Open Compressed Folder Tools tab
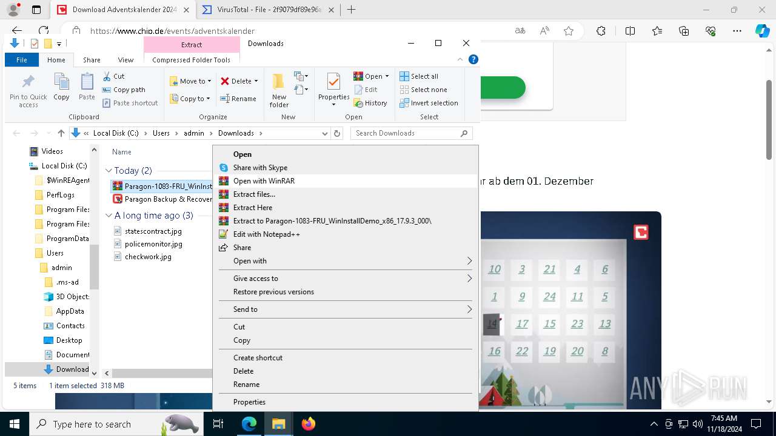 point(191,60)
